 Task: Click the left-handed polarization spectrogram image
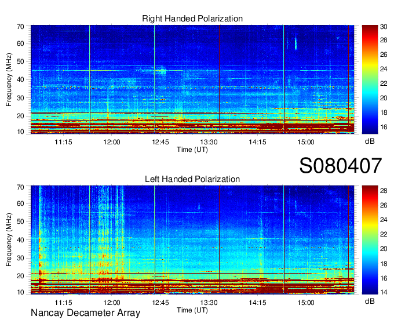pos(192,240)
